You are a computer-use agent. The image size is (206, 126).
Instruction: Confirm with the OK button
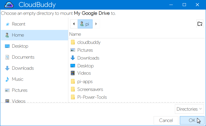point(192,120)
